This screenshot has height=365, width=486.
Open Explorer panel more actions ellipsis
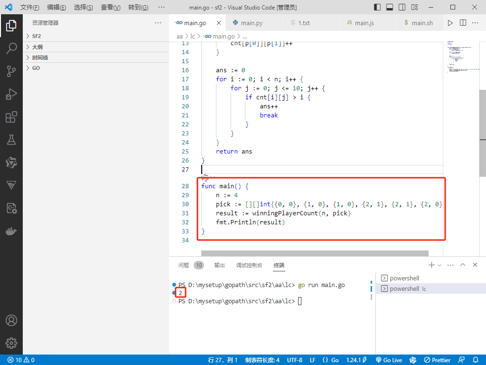click(x=158, y=23)
